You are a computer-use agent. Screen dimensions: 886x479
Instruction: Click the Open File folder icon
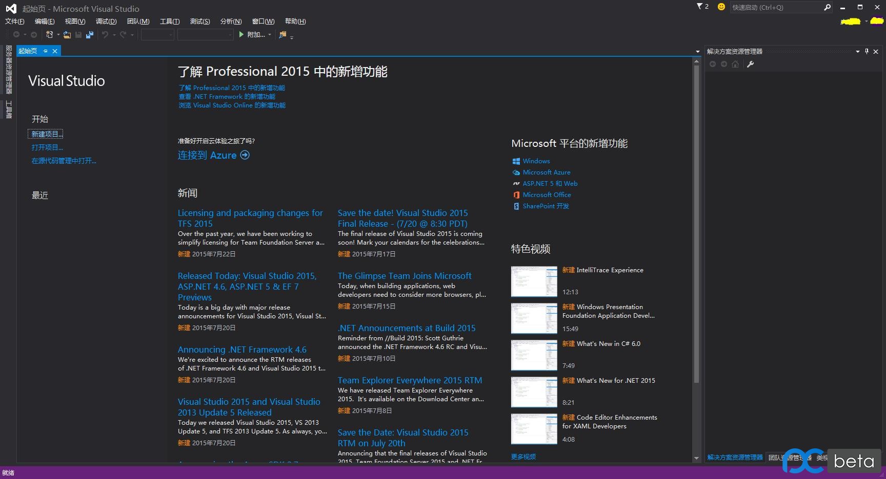tap(67, 35)
